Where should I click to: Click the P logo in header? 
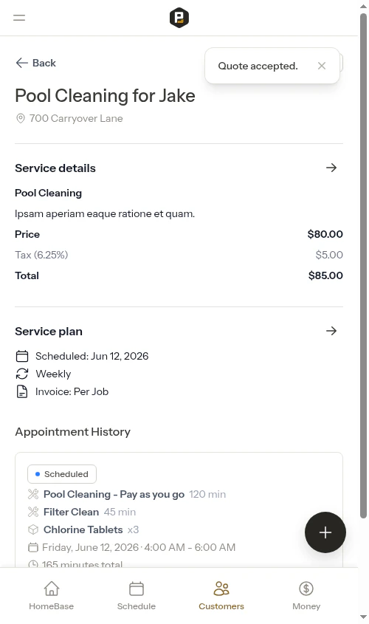[x=179, y=18]
